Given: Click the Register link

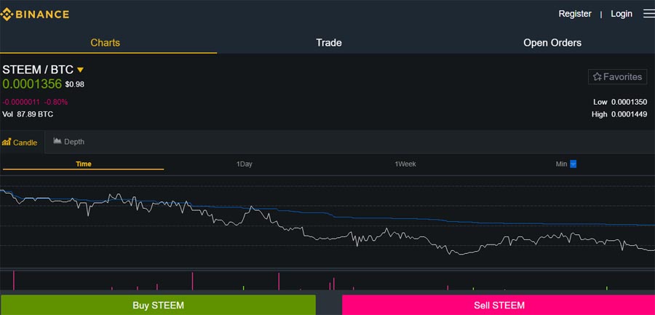Looking at the screenshot, I should 575,14.
